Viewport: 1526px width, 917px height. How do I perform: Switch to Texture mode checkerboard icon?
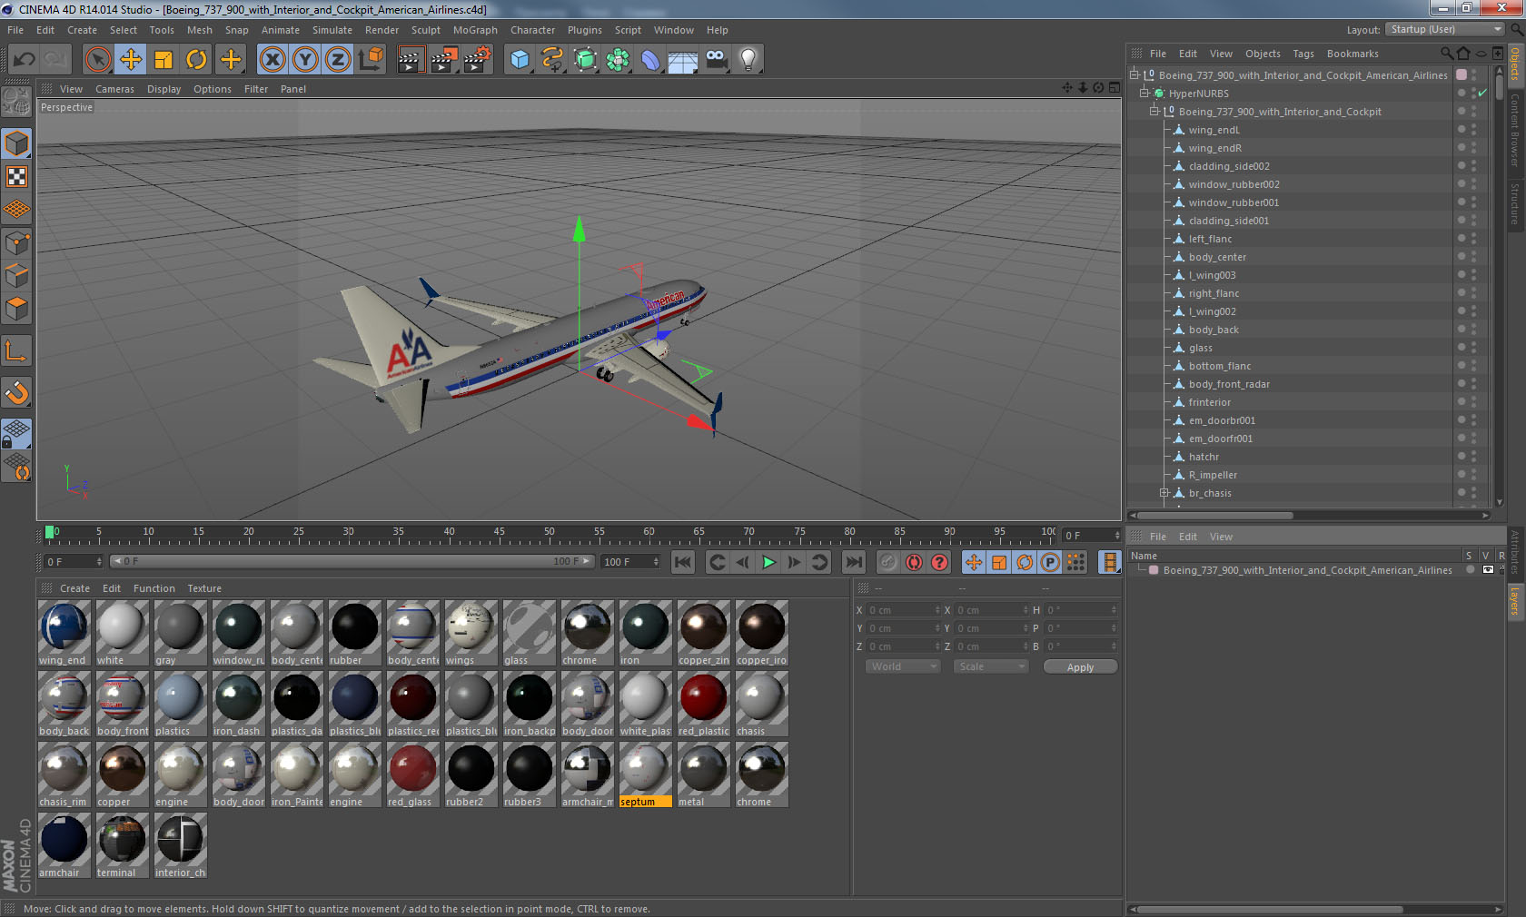pyautogui.click(x=17, y=176)
